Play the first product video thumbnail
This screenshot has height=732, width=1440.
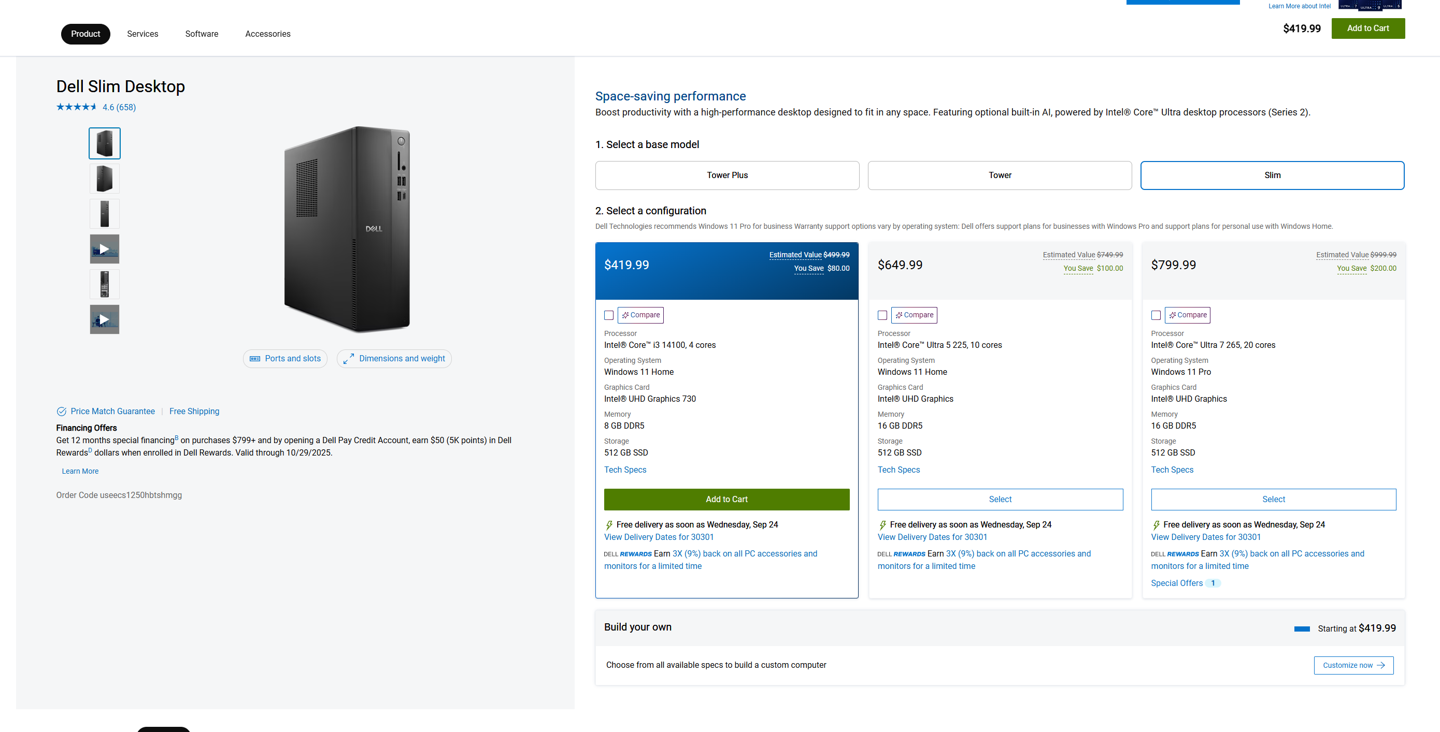[105, 249]
